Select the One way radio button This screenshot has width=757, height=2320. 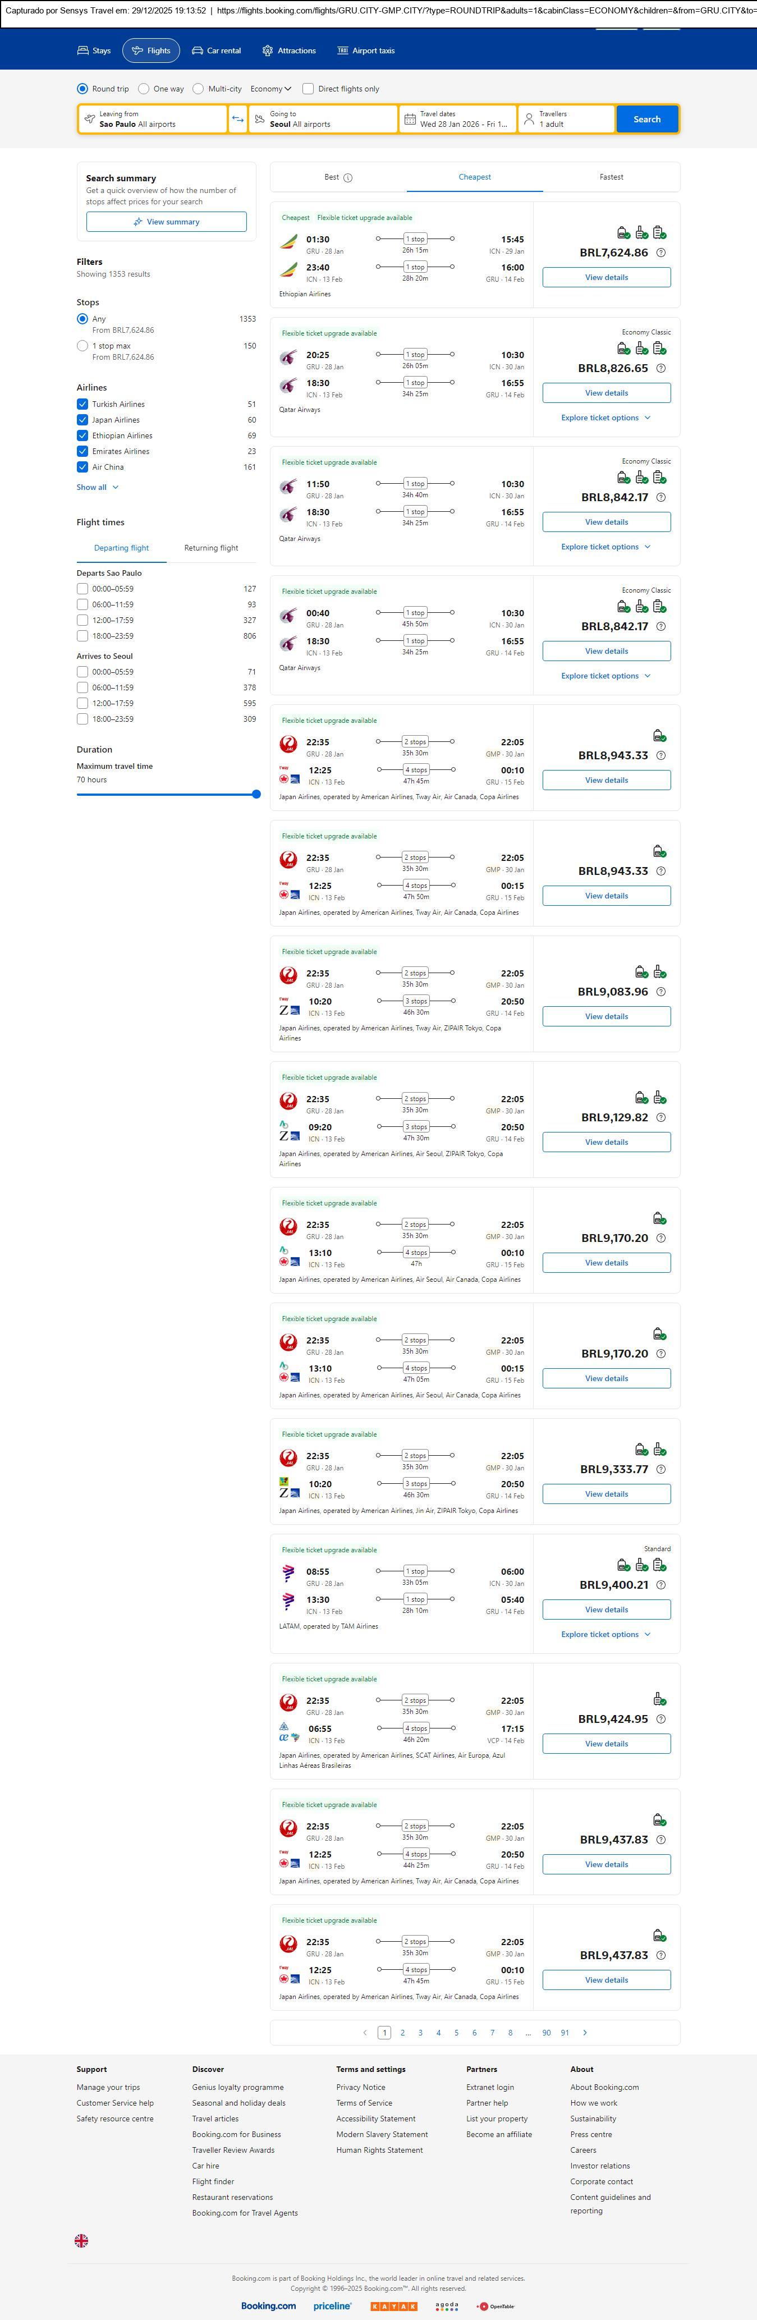tap(144, 89)
